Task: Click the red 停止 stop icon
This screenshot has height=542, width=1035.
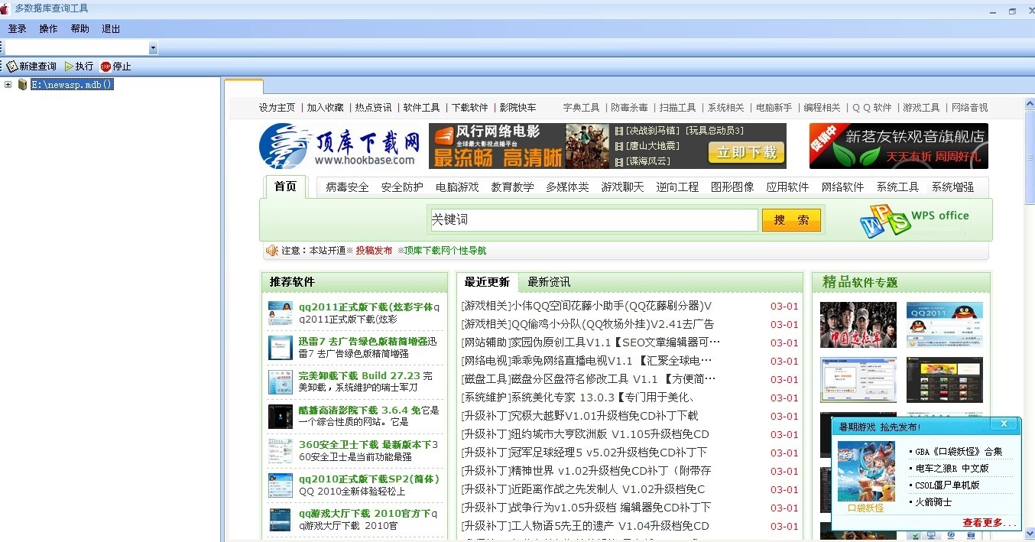Action: (105, 67)
